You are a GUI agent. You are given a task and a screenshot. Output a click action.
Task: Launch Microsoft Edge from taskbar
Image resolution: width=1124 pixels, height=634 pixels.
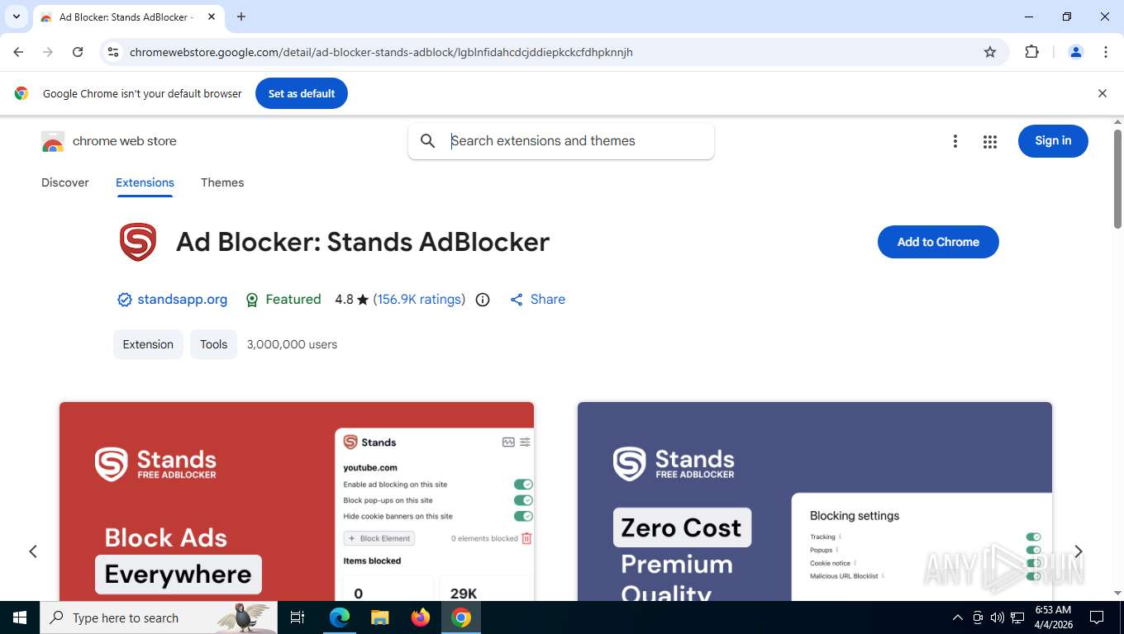coord(340,617)
